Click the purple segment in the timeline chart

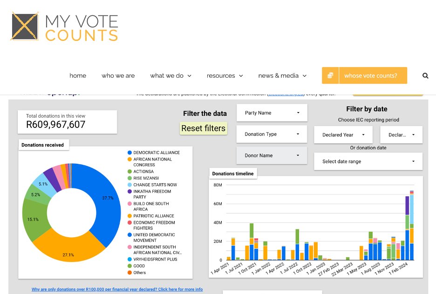coord(407,206)
